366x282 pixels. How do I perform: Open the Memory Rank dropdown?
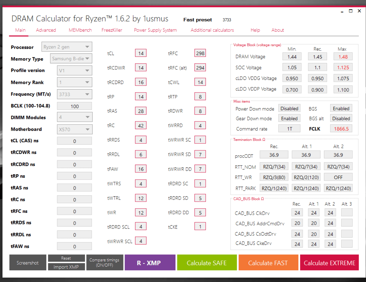[x=75, y=82]
